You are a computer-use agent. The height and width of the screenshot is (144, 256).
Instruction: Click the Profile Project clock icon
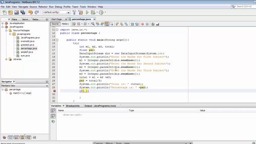point(101,12)
